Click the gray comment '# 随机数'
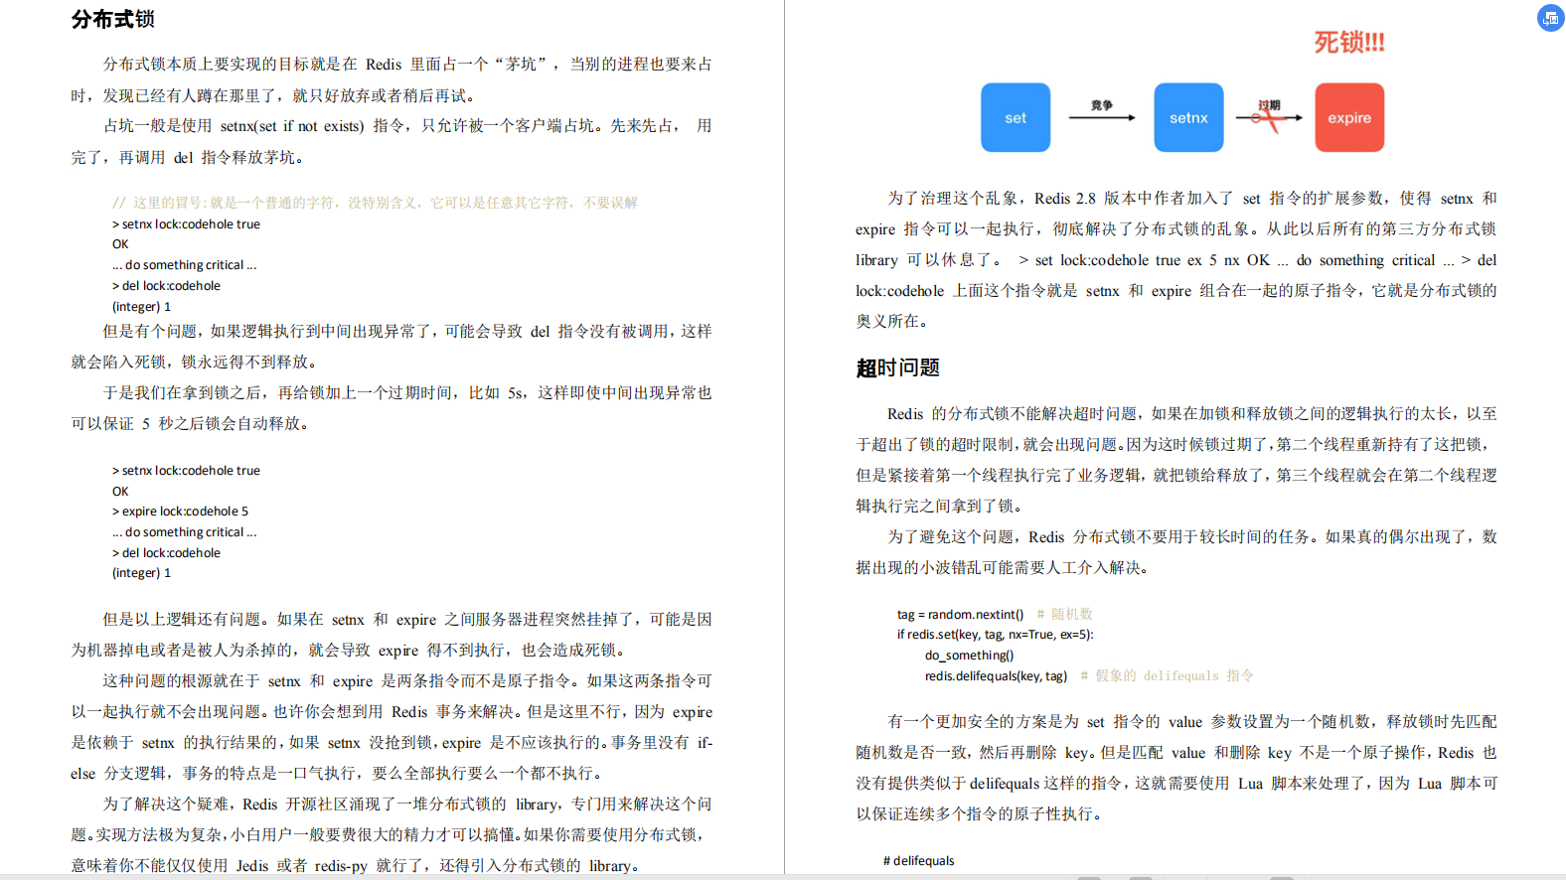The image size is (1566, 880). coord(1064,614)
